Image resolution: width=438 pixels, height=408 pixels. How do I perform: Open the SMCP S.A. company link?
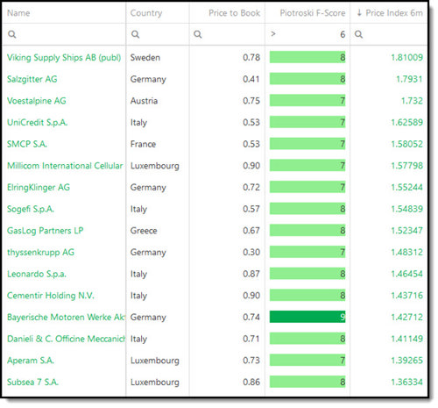[27, 144]
